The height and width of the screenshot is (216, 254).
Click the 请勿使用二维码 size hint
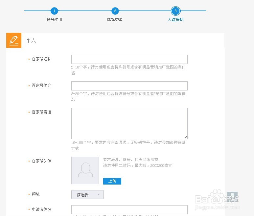click(137, 166)
